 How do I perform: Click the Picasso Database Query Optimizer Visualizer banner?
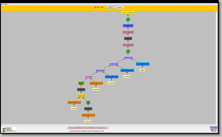click(88, 128)
